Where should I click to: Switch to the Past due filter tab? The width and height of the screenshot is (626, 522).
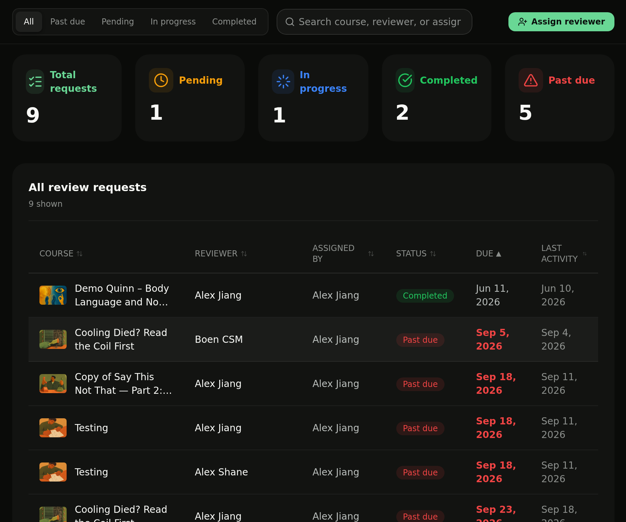[x=68, y=22]
